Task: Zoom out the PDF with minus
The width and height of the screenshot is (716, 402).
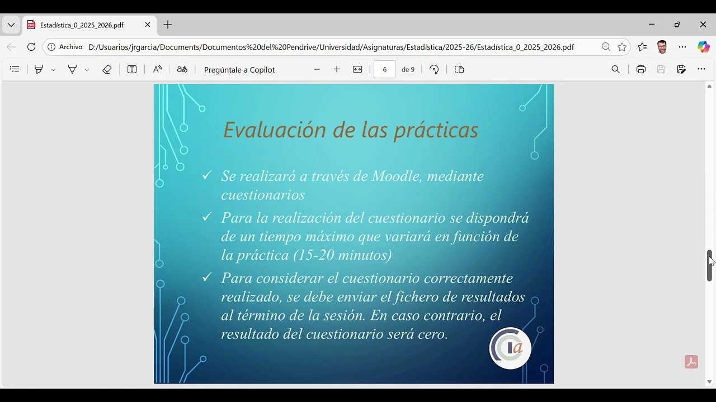Action: tap(317, 69)
